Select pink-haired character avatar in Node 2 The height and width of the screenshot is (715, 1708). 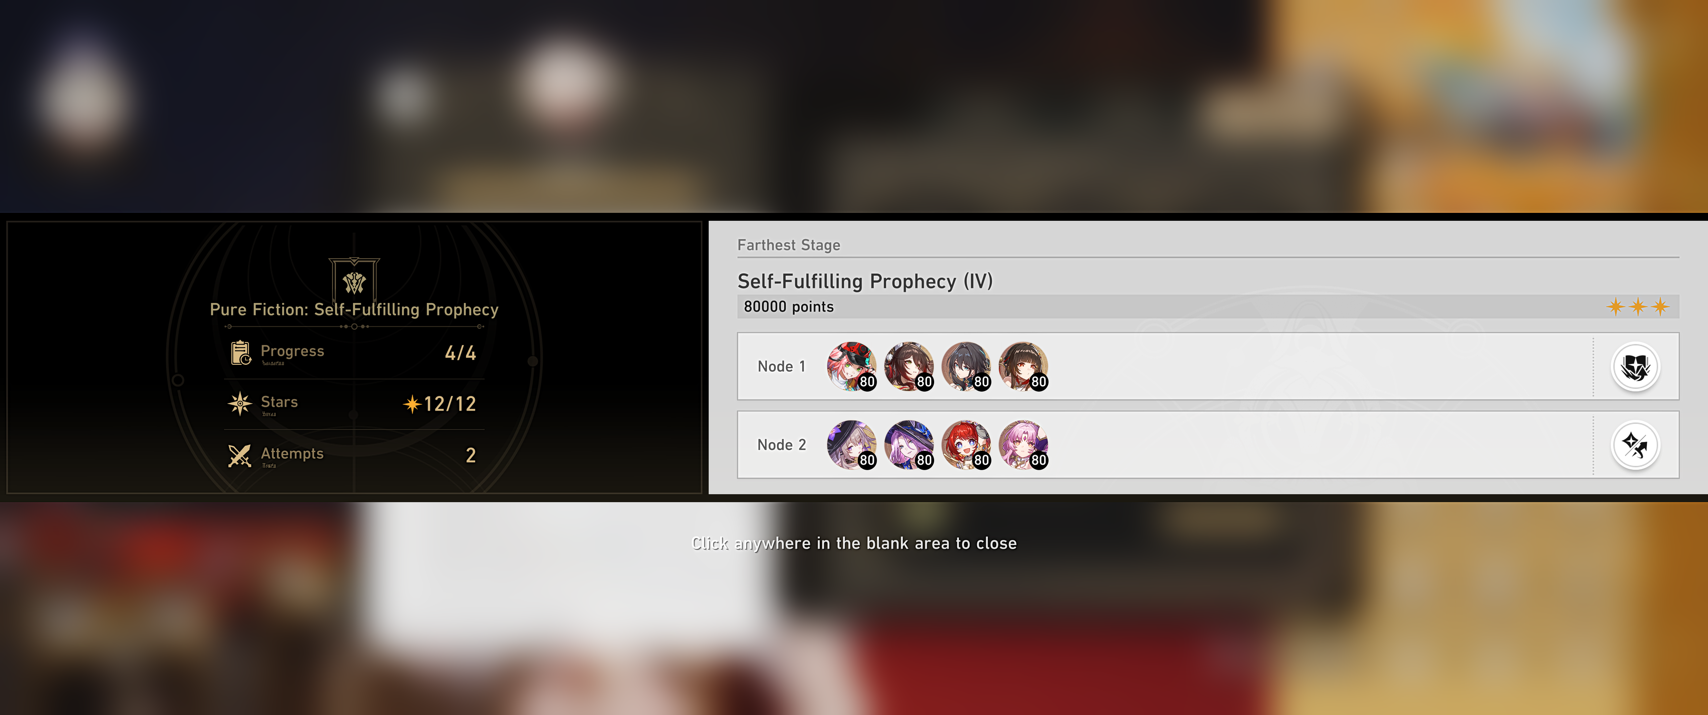click(x=1023, y=444)
